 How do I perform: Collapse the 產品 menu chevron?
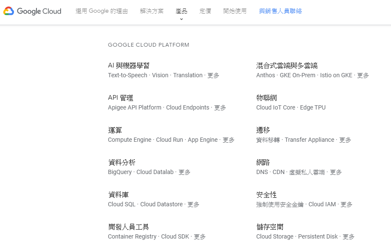coord(182,19)
